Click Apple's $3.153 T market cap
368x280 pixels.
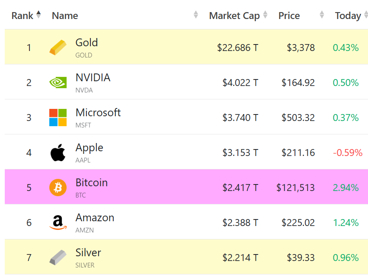240,153
